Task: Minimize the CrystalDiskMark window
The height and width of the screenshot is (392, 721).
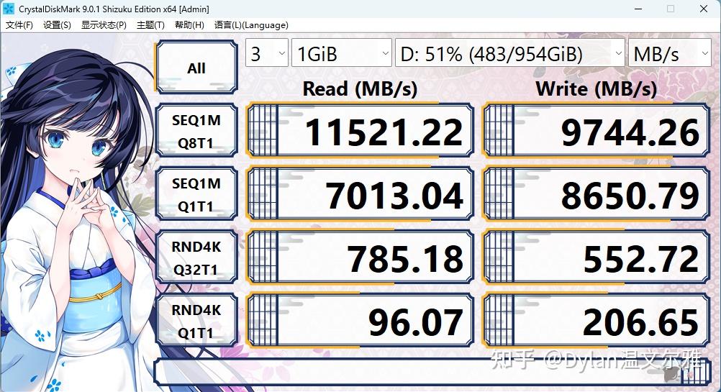Action: point(638,9)
